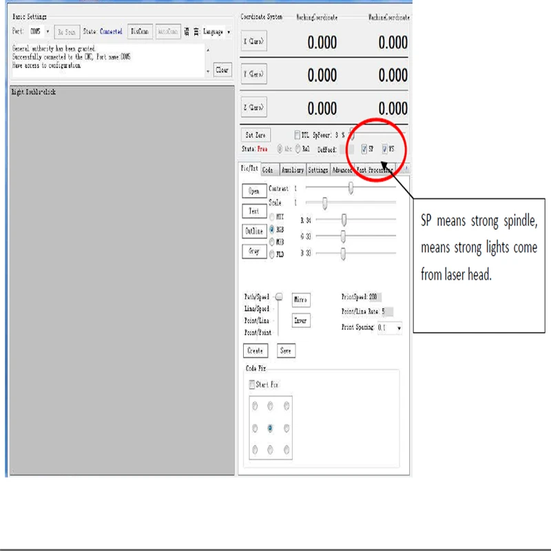Click the Y (Zero) button
This screenshot has height=551, width=551.
[253, 74]
